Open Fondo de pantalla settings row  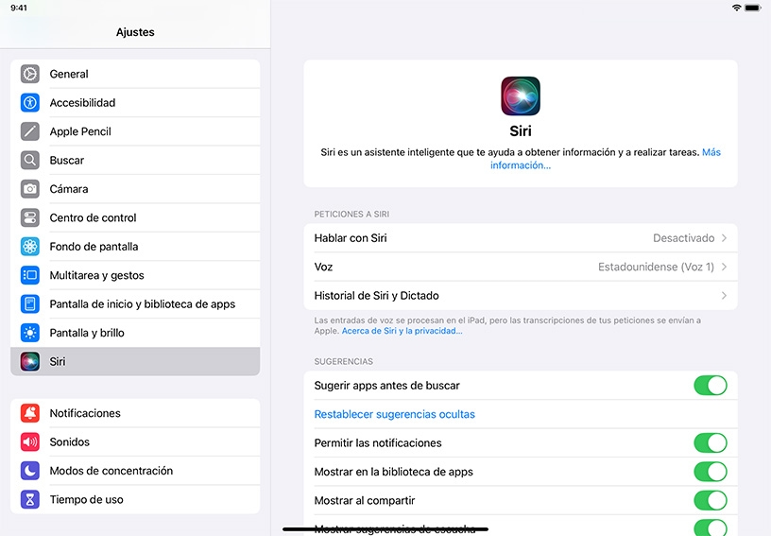click(135, 247)
